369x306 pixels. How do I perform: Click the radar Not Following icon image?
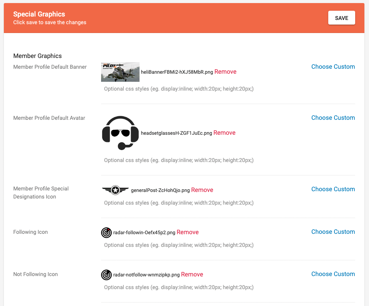tap(106, 275)
